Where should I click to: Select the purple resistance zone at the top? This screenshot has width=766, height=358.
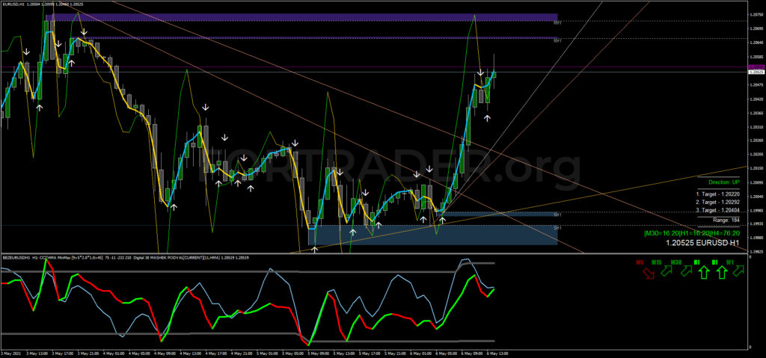(x=301, y=17)
